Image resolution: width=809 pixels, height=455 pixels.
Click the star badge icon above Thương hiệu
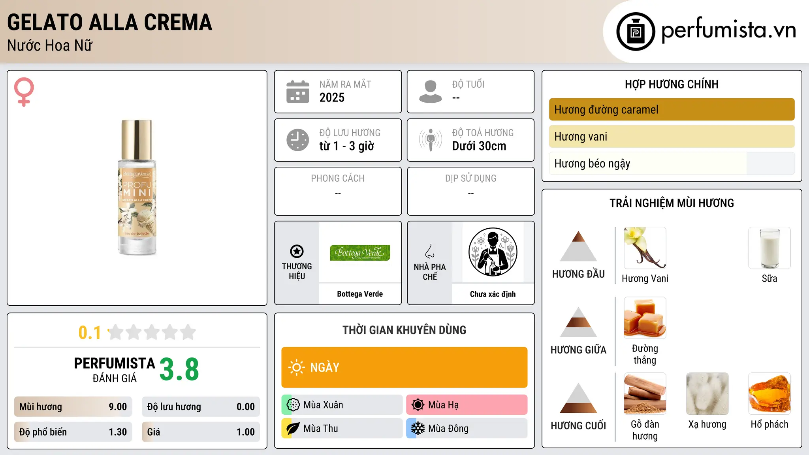(297, 251)
